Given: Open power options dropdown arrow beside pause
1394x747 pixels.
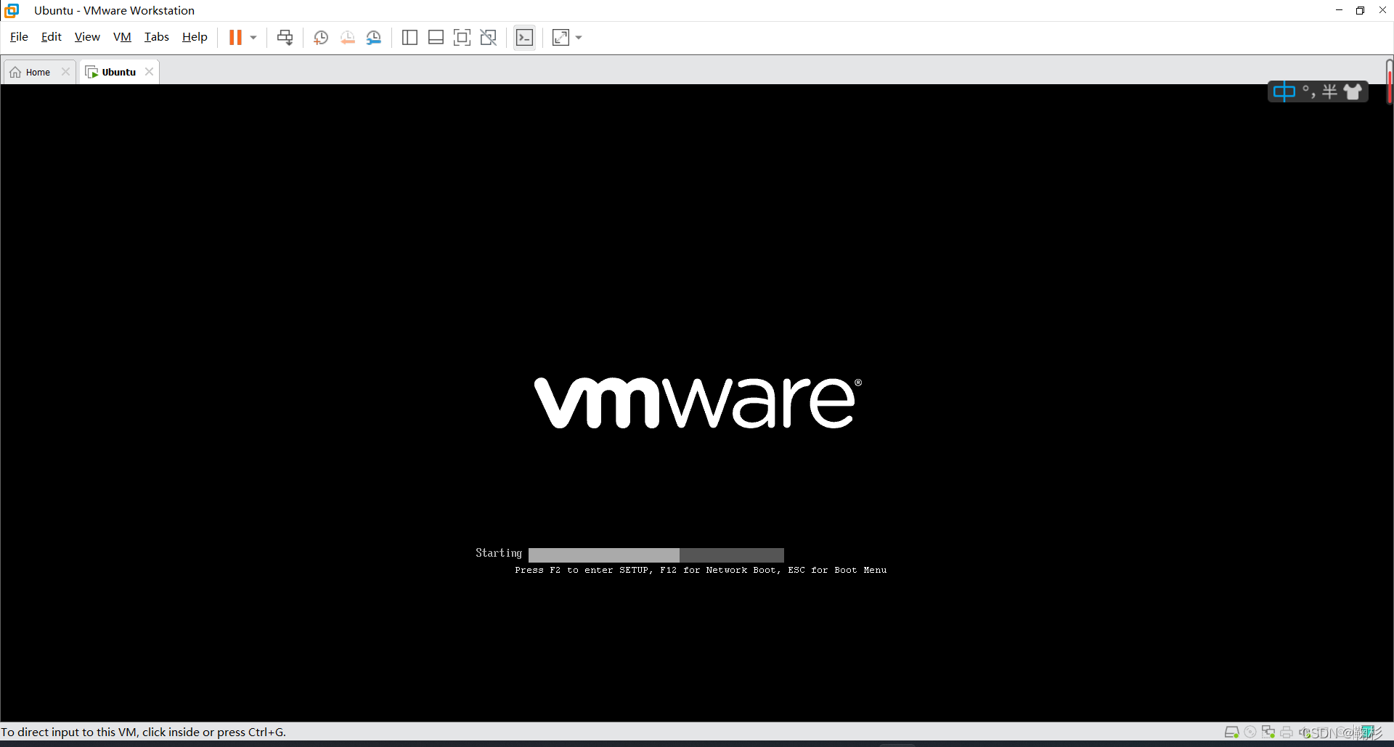Looking at the screenshot, I should point(253,38).
